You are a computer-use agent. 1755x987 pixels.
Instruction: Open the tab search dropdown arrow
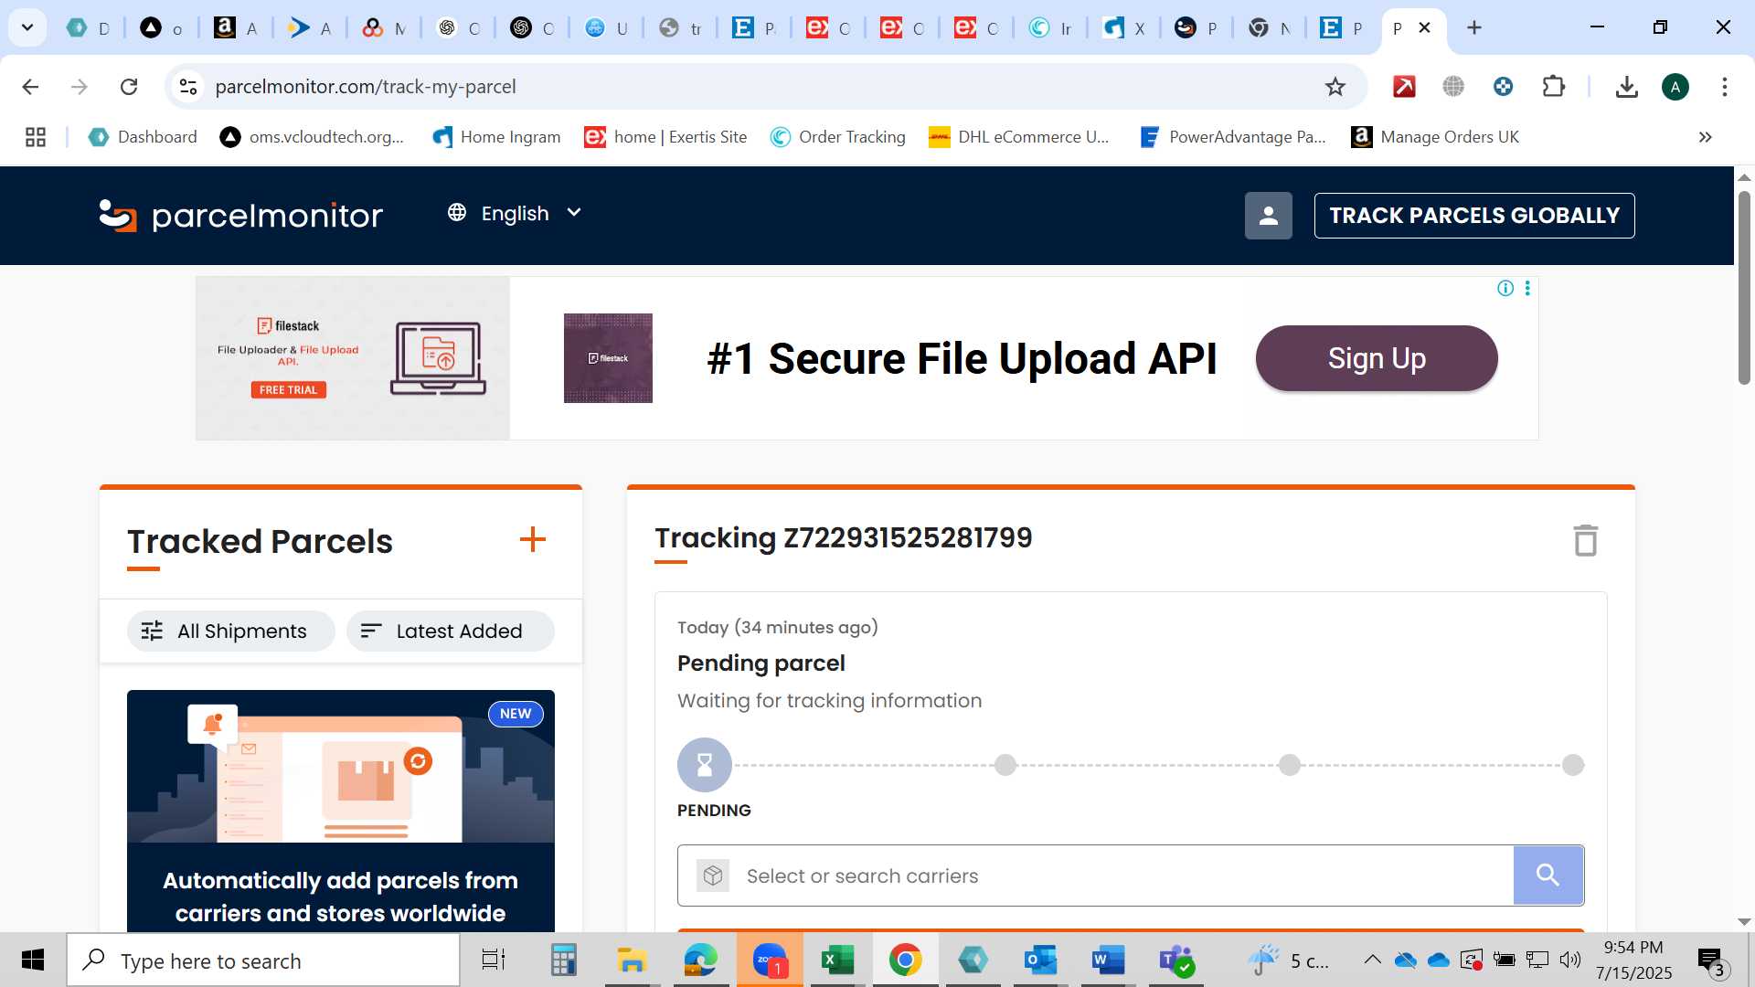27,27
